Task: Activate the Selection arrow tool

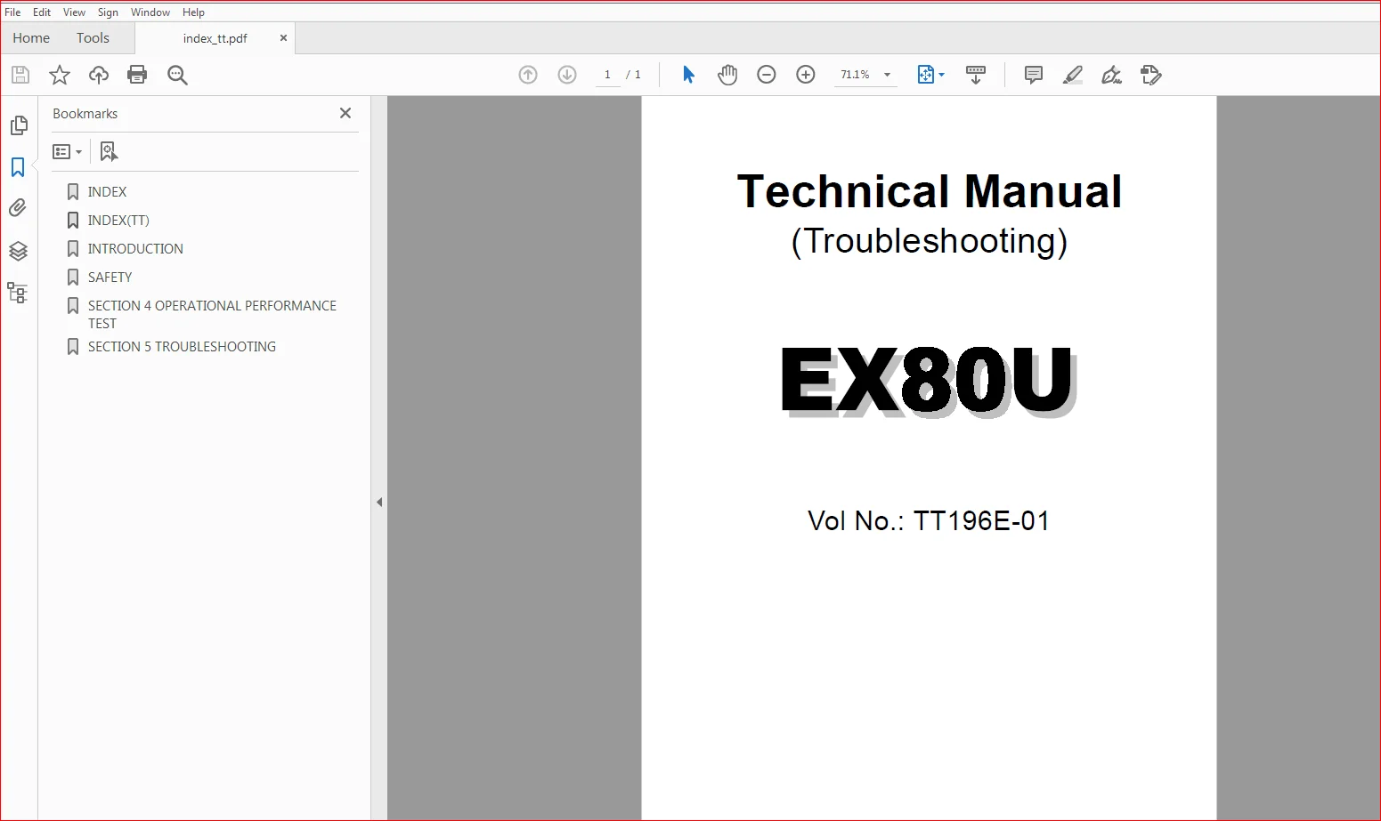Action: click(688, 75)
